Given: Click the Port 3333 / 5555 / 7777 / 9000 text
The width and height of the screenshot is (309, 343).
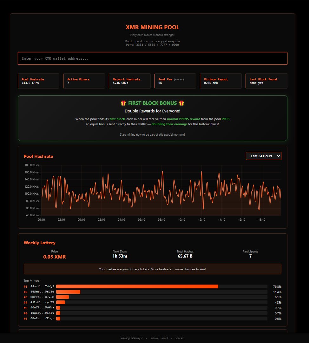Looking at the screenshot, I should (x=153, y=45).
